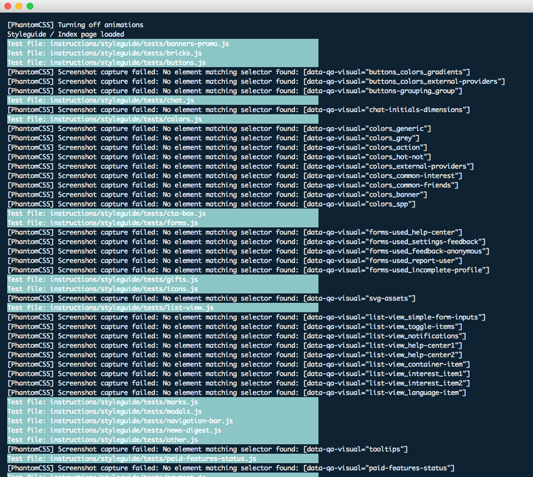Image resolution: width=533 pixels, height=477 pixels.
Task: Click the colors_spp error line
Action: pyautogui.click(x=211, y=204)
